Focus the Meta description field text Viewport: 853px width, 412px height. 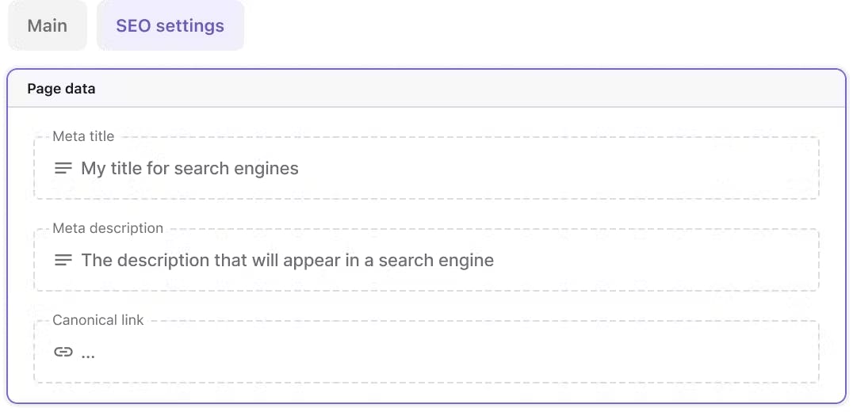coord(287,261)
